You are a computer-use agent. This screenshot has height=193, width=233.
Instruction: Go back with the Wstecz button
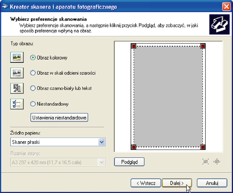click(x=146, y=183)
